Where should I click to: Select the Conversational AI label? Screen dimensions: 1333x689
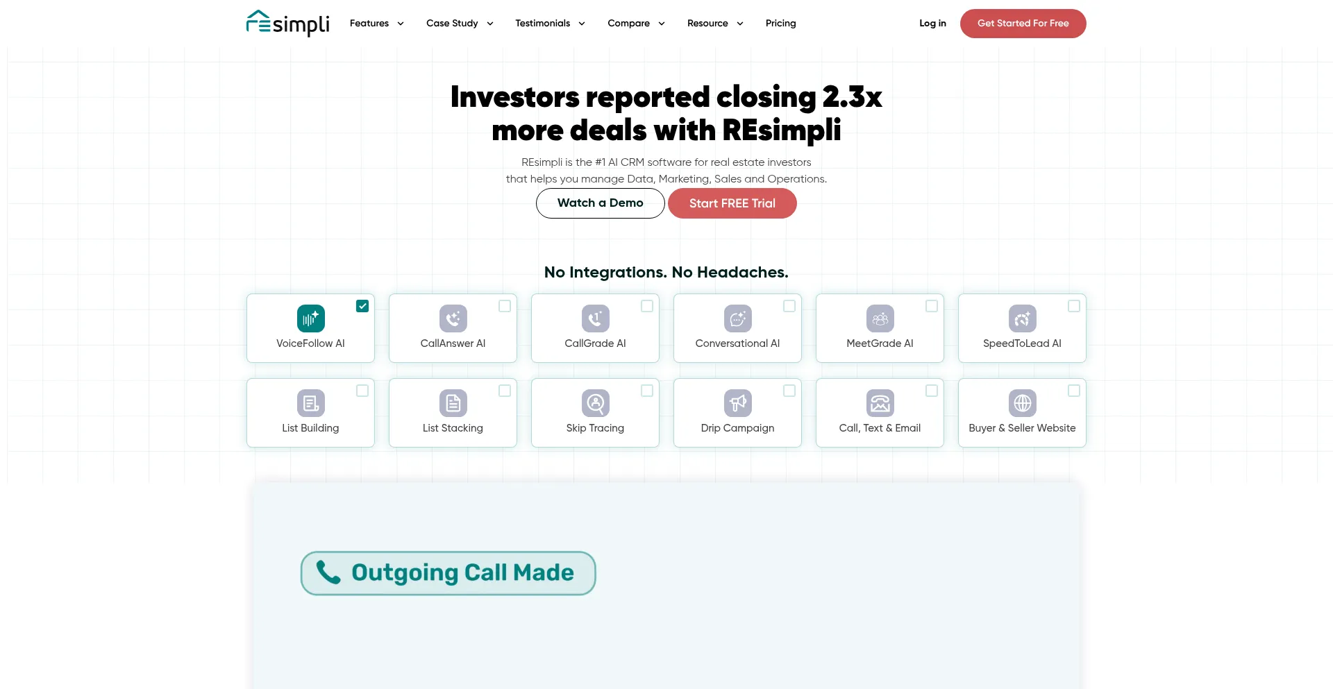(x=737, y=343)
